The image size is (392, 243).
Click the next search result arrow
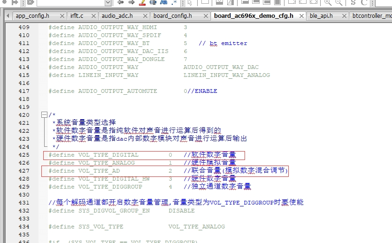[x=131, y=2]
